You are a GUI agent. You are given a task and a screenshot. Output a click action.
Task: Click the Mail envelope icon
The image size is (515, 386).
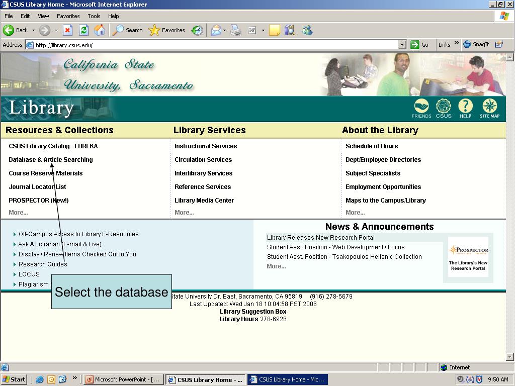tap(216, 30)
